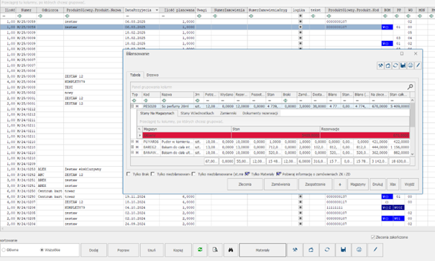Viewport: 435px width, 261px height.
Task: Click the refresh arrows icon in Bilansowanie dialog
Action: (395, 65)
